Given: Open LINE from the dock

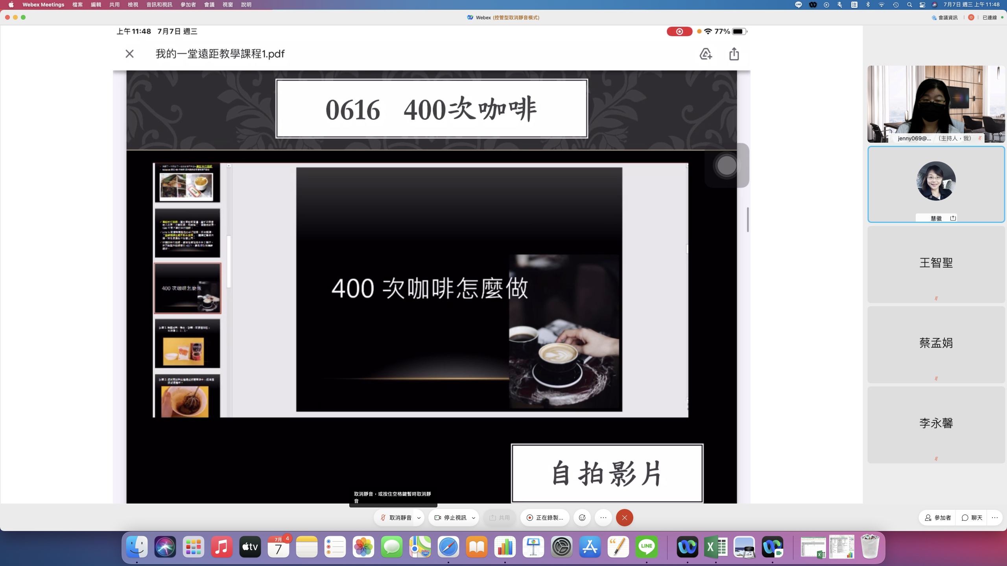Looking at the screenshot, I should (647, 547).
